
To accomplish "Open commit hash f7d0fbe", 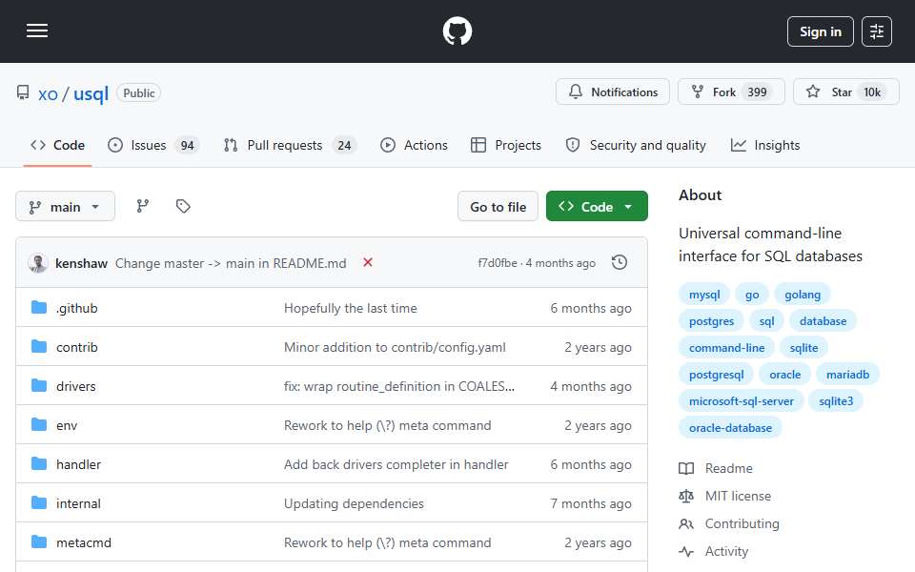I will tap(498, 263).
